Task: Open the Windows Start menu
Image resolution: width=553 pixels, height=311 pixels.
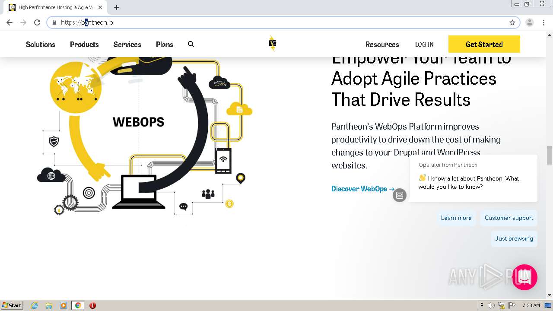Action: tap(12, 305)
